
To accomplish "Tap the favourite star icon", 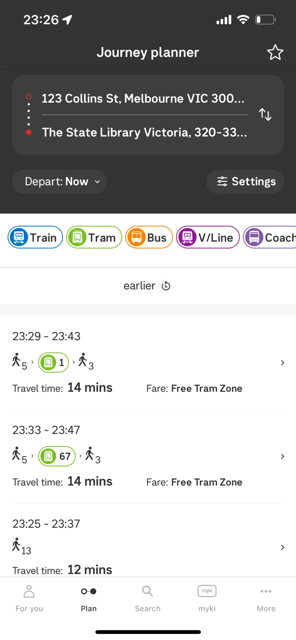I will pos(275,52).
